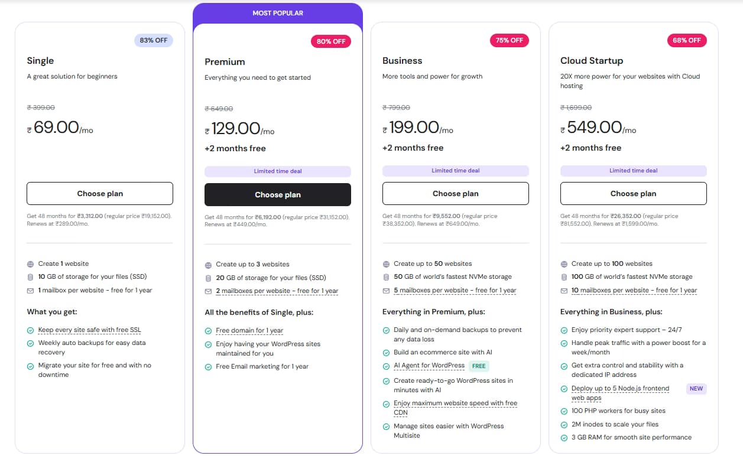Click the storage icon beside "100 GB of world's fastest NVMe storage"
The width and height of the screenshot is (743, 459).
(564, 276)
